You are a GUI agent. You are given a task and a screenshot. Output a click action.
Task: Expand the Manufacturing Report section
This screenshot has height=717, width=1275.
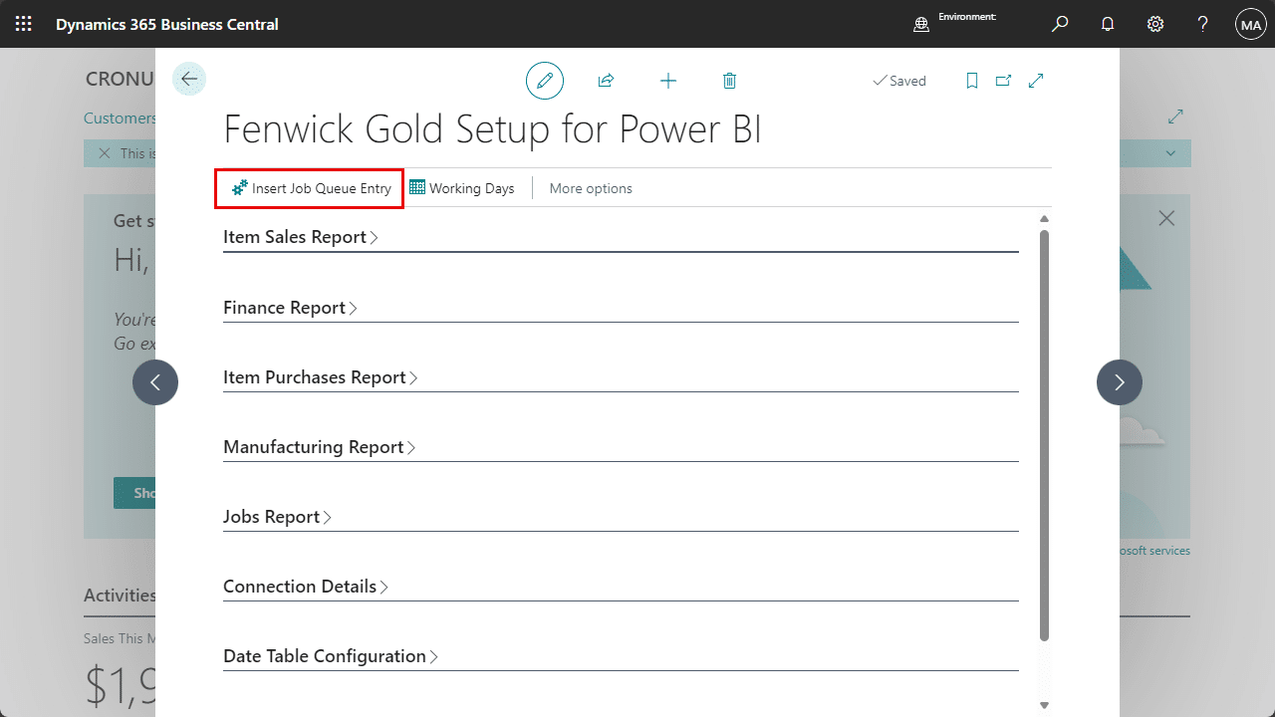click(x=319, y=447)
